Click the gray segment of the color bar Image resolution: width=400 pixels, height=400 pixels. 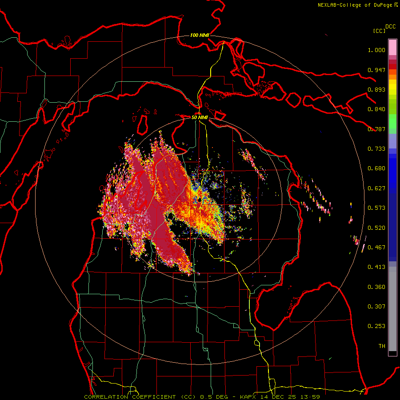point(392,309)
